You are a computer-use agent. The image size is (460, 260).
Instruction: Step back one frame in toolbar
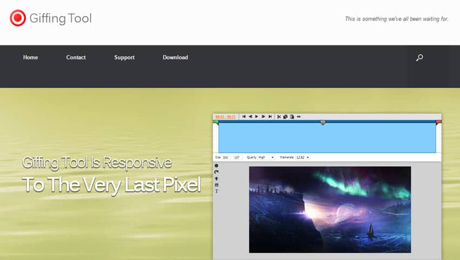(x=250, y=116)
